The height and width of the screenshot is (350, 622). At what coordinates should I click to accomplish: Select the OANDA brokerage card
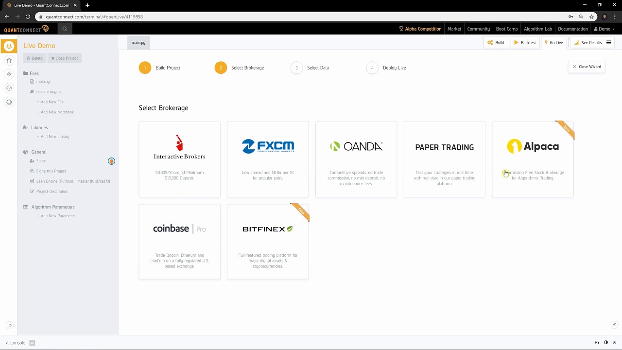[356, 159]
